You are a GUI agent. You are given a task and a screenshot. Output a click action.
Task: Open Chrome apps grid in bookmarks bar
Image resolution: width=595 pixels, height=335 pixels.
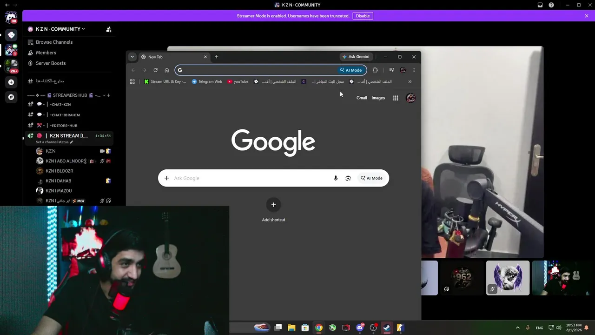[x=132, y=81]
